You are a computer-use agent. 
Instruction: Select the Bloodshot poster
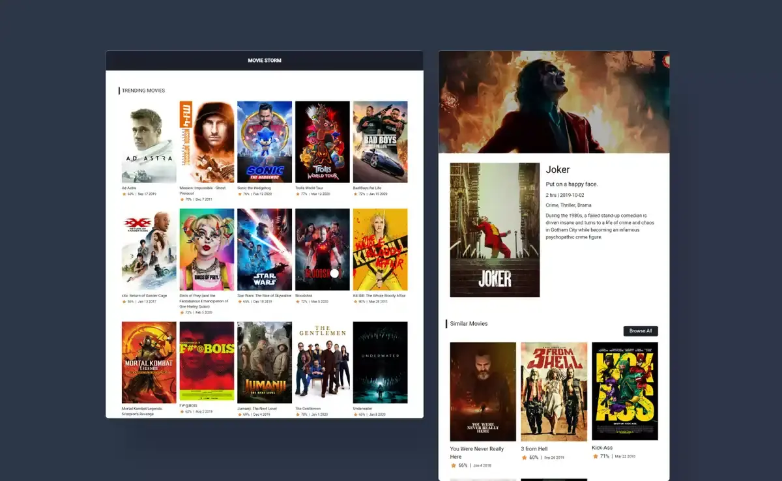click(x=323, y=250)
